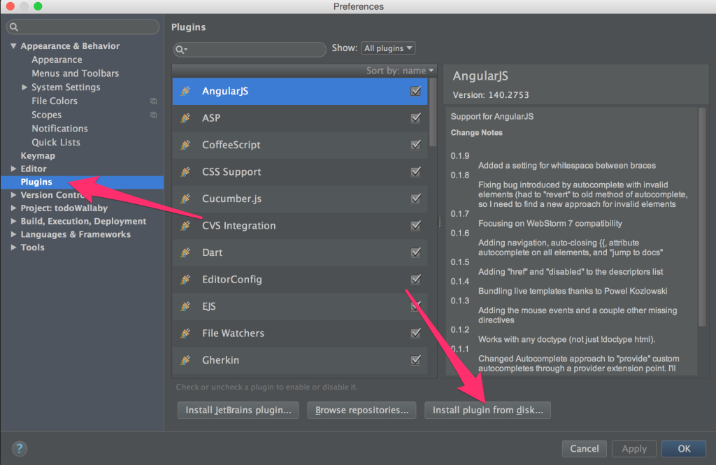The image size is (716, 465).
Task: Select the Plugins settings page
Action: point(83,182)
